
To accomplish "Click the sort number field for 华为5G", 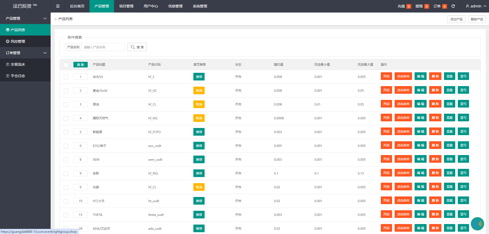I will (x=81, y=77).
